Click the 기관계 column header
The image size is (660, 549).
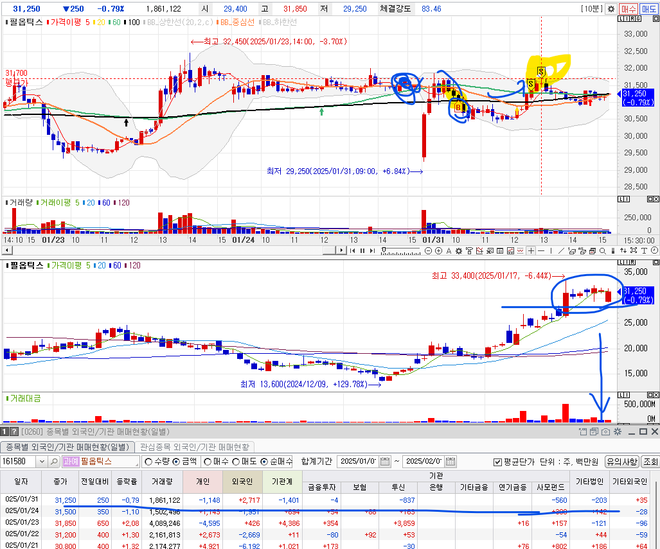[x=282, y=482]
